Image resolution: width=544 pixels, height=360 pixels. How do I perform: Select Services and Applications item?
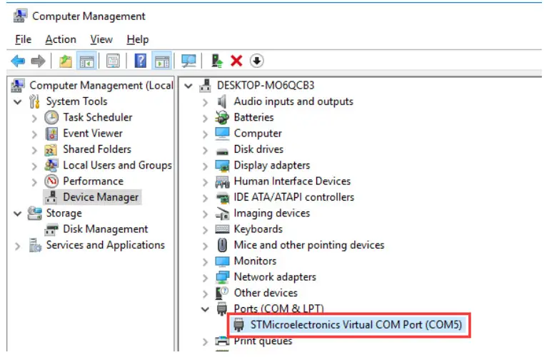pos(106,245)
